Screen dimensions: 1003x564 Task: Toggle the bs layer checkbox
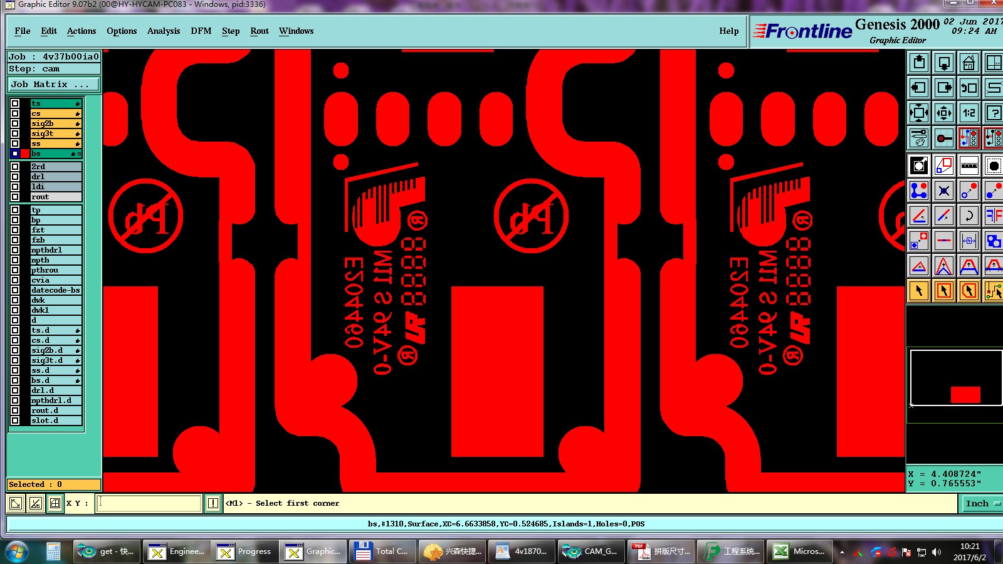pyautogui.click(x=15, y=154)
